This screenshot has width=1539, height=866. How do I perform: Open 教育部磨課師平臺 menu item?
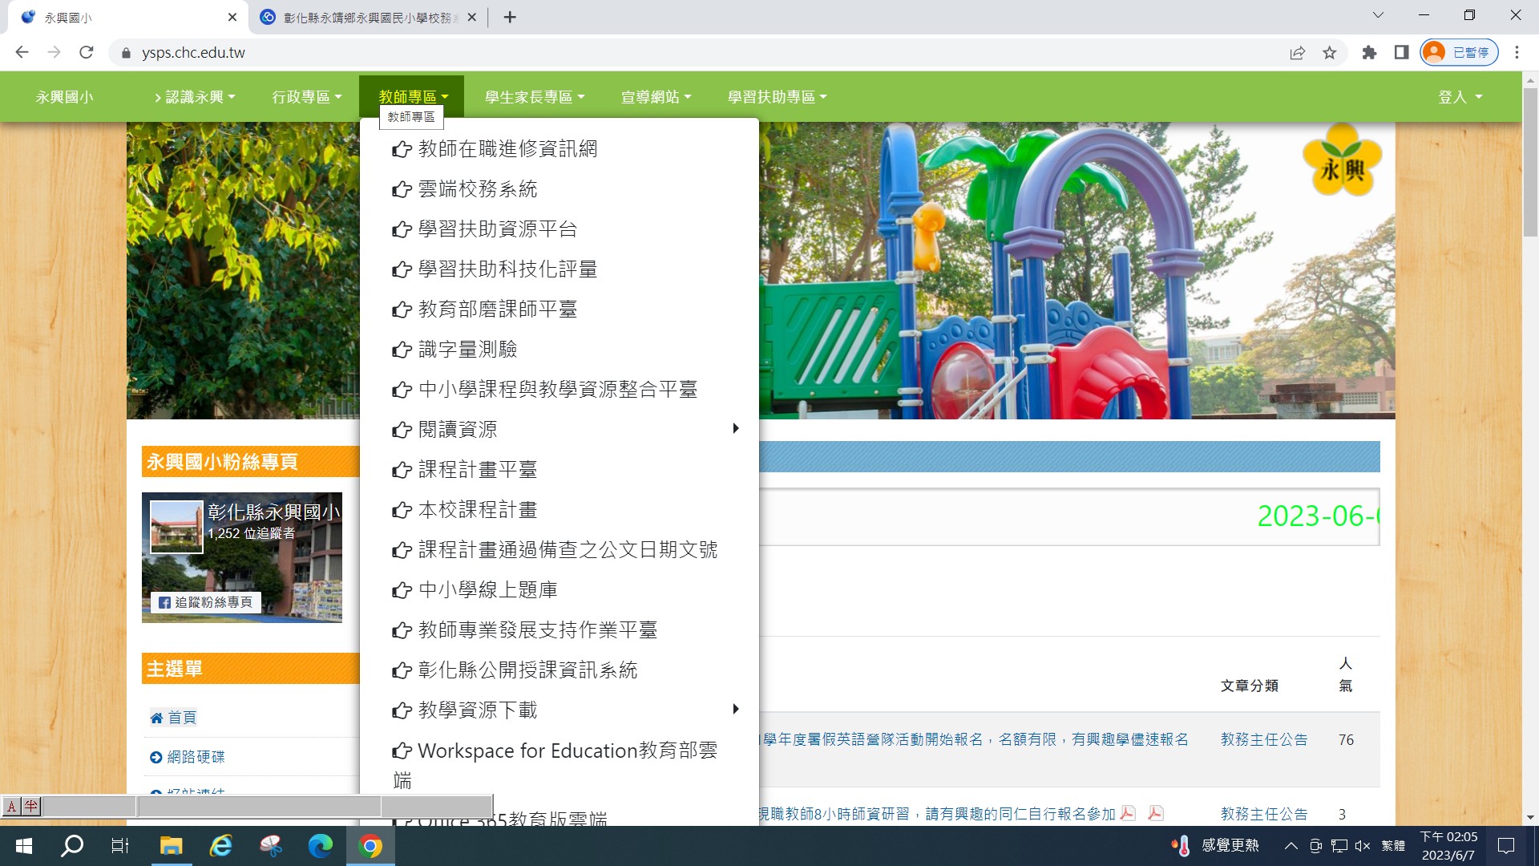(484, 310)
